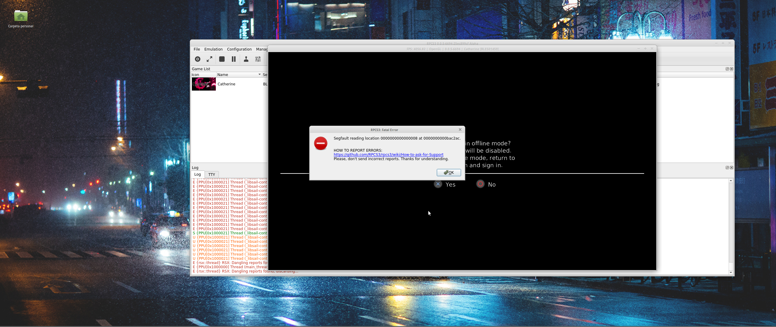Choose No for offline mode

coord(480,184)
